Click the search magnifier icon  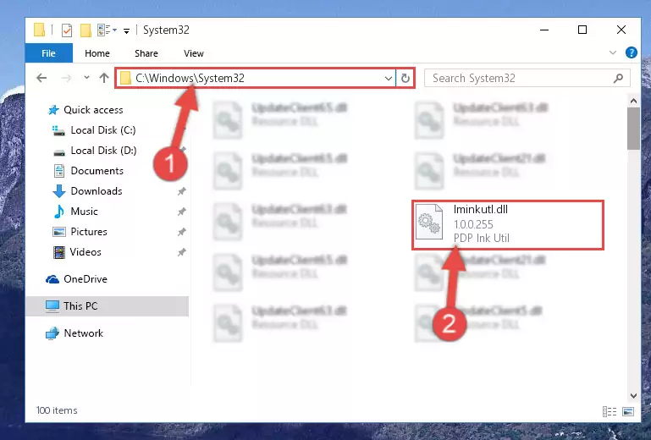click(618, 78)
